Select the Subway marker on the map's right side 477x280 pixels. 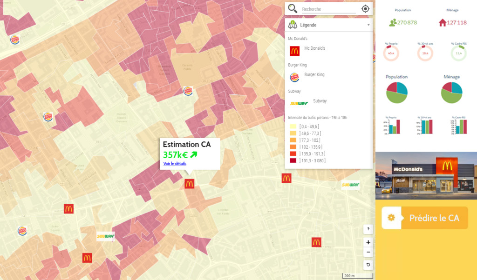[350, 185]
